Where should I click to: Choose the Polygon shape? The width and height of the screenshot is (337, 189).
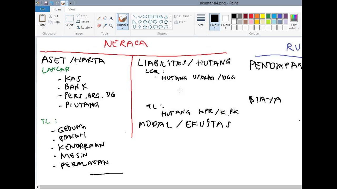coord(161,17)
